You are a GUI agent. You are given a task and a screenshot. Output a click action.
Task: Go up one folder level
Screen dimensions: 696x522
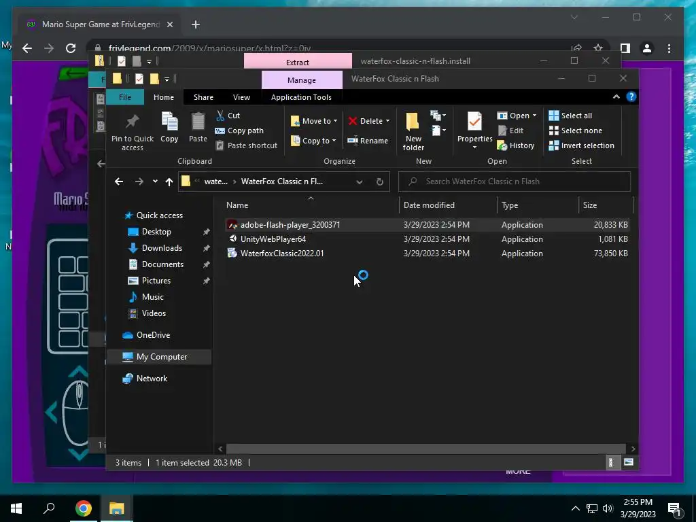tap(169, 181)
